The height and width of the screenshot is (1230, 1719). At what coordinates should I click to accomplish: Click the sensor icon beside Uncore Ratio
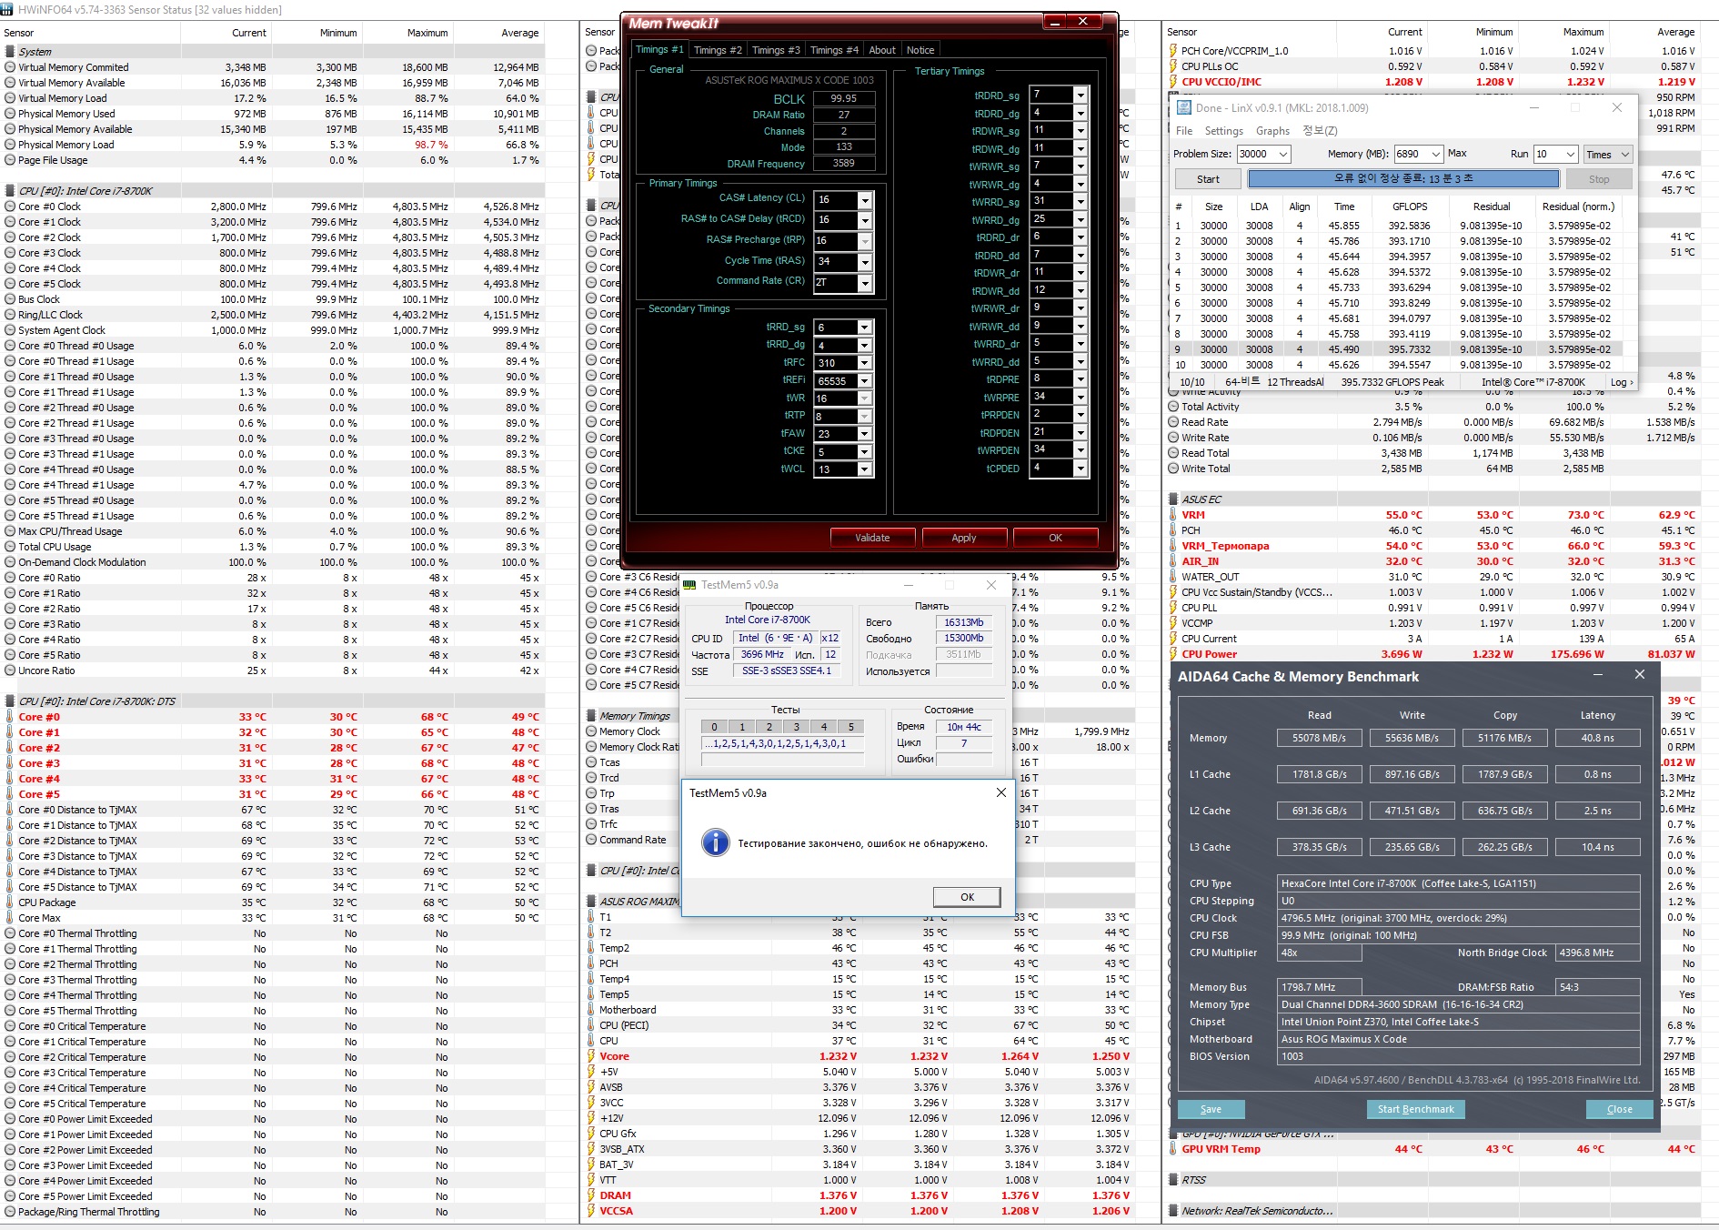coord(10,670)
